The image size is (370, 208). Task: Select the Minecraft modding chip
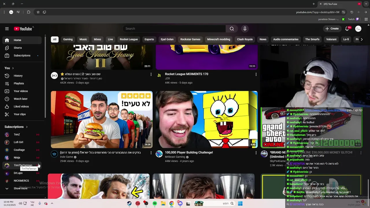coord(219,39)
